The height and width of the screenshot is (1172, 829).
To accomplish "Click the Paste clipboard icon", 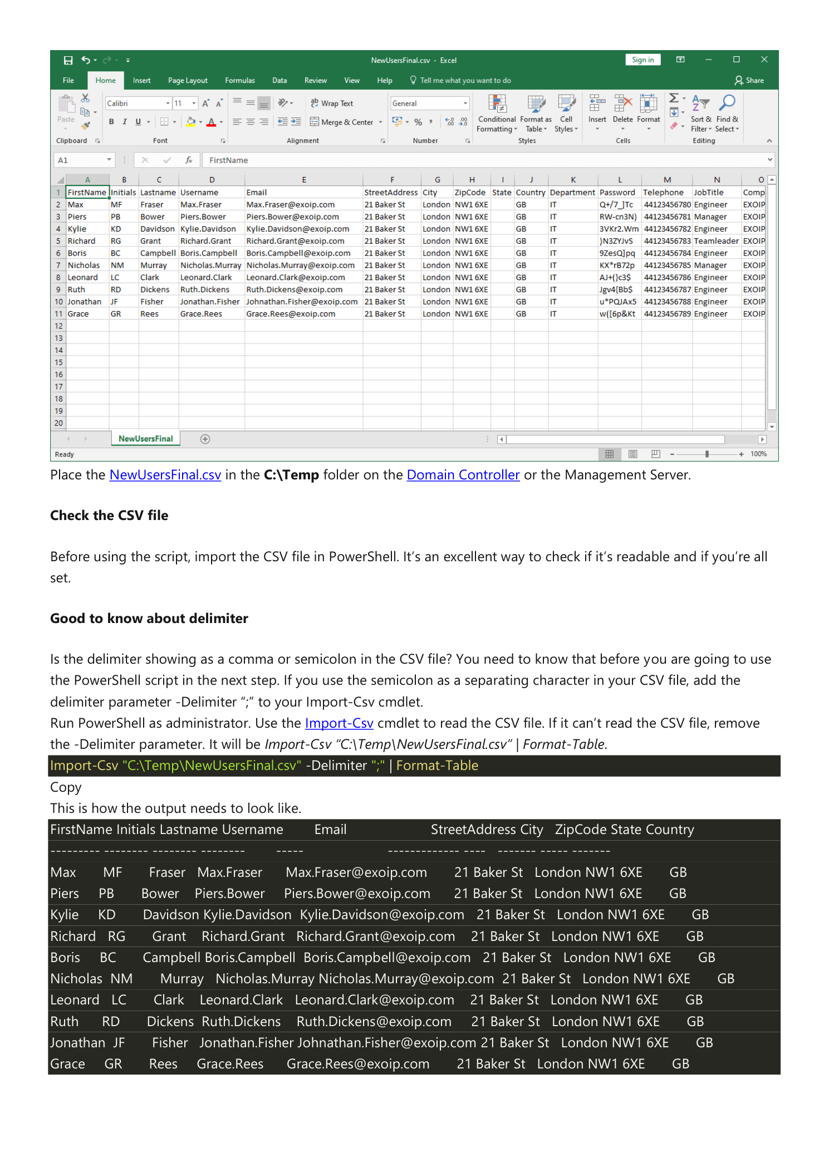I will tap(66, 105).
